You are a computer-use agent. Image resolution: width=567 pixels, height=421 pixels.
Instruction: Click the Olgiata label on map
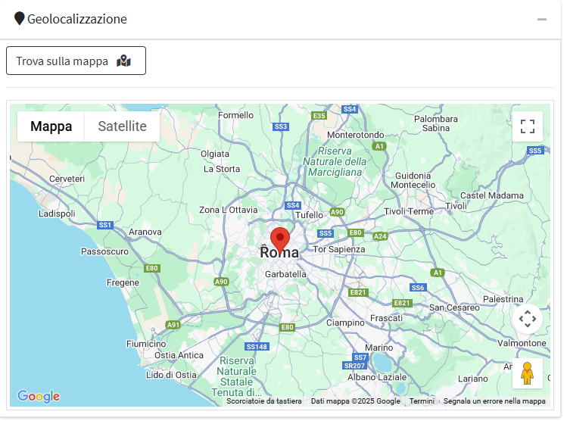pyautogui.click(x=215, y=154)
